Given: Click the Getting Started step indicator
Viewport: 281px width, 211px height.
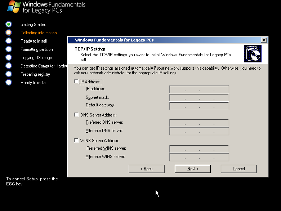Looking at the screenshot, I should click(x=9, y=24).
